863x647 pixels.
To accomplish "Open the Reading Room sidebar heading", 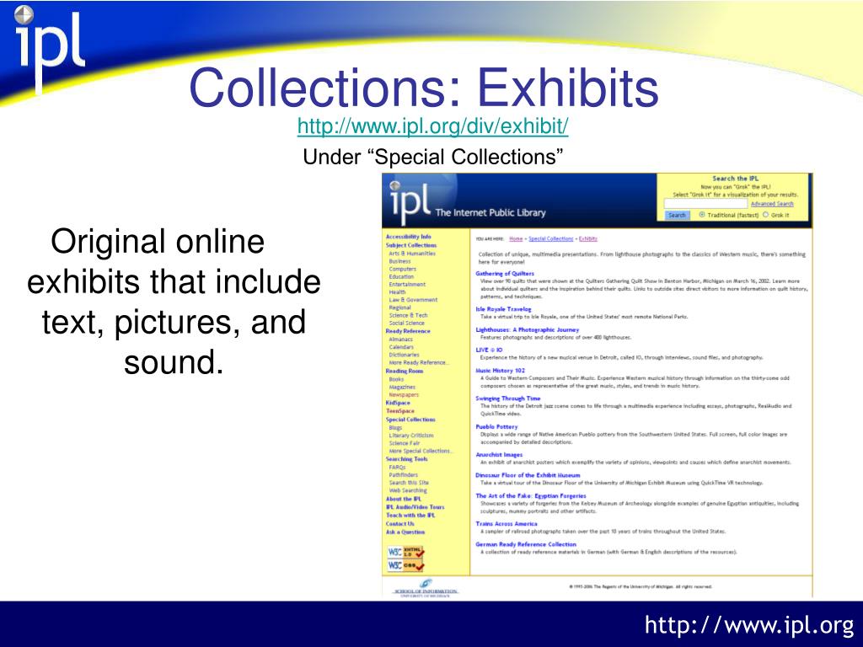I will pyautogui.click(x=405, y=372).
